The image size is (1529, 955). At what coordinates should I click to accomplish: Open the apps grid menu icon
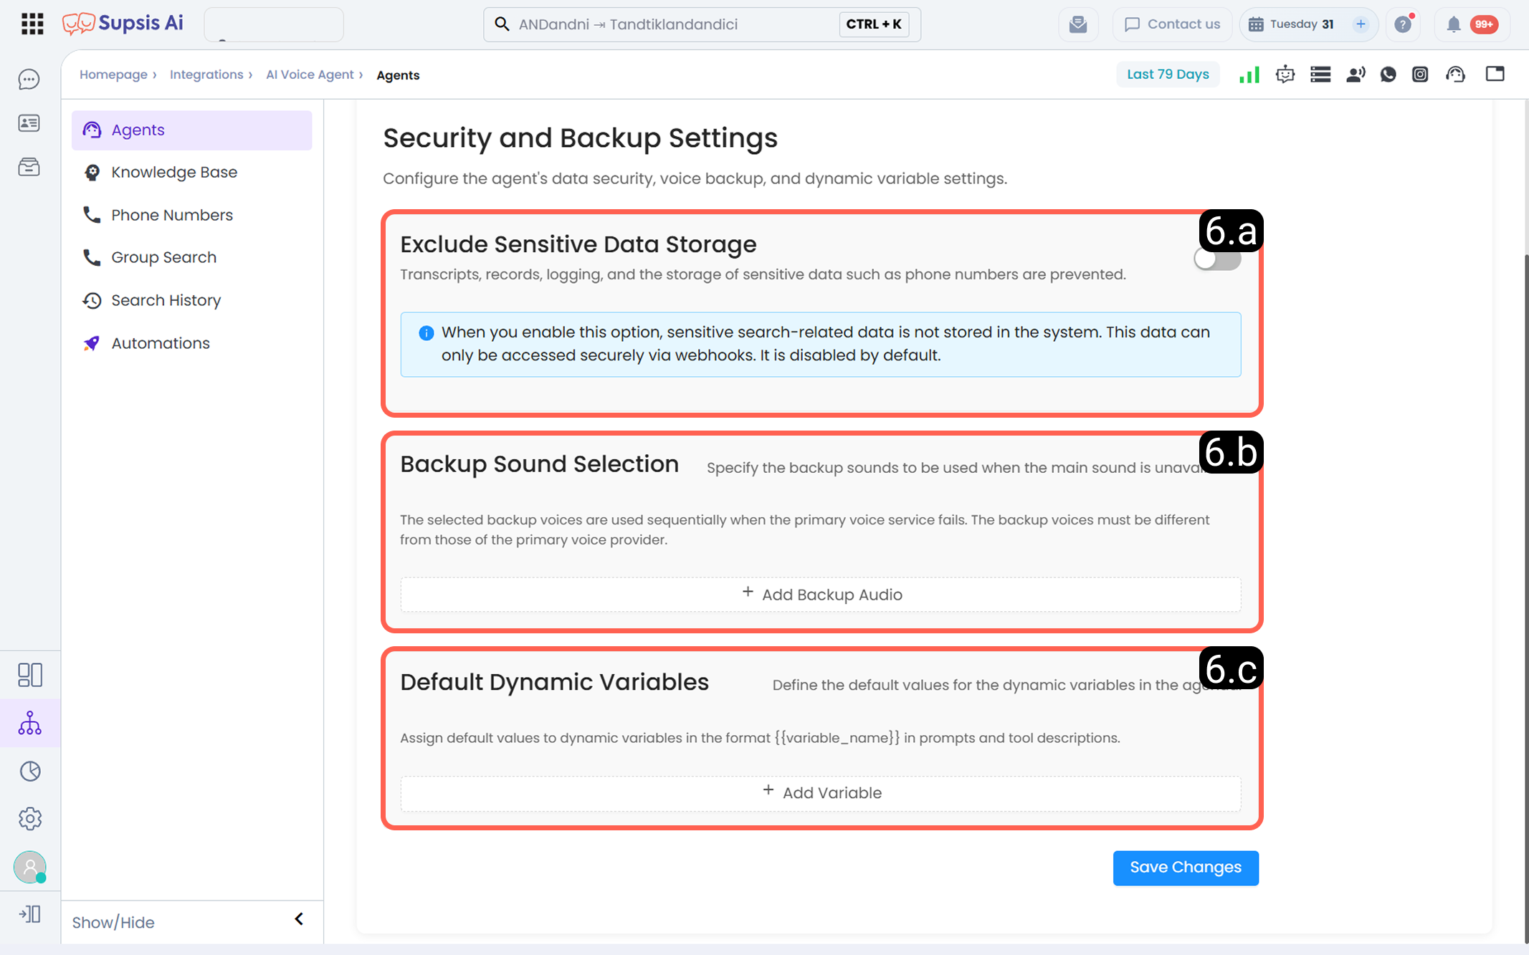32,24
